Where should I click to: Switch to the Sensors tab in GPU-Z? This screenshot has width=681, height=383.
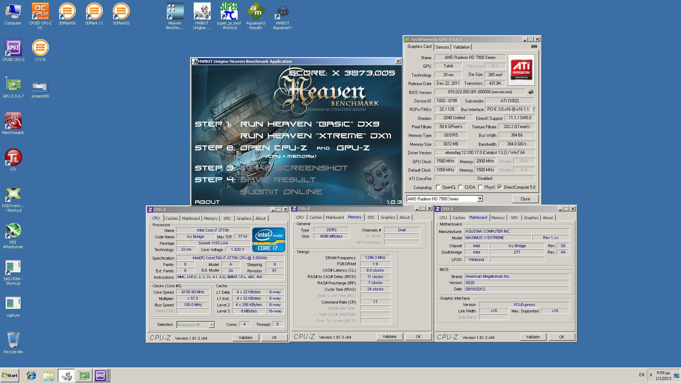tap(442, 47)
